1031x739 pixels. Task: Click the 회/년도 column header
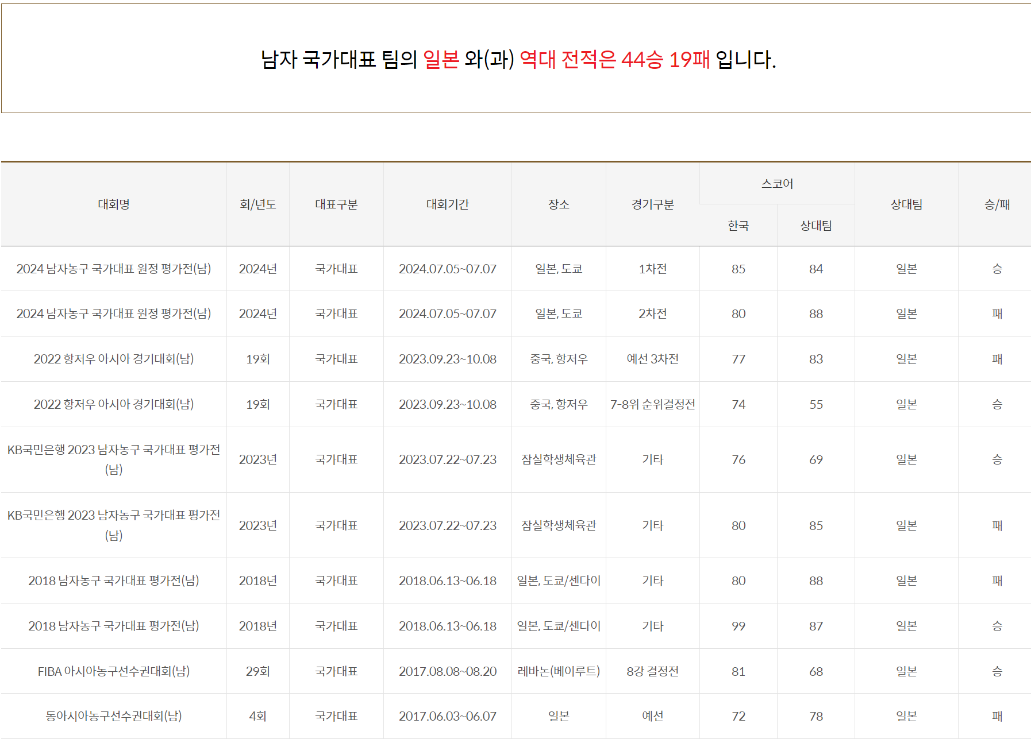click(x=257, y=204)
